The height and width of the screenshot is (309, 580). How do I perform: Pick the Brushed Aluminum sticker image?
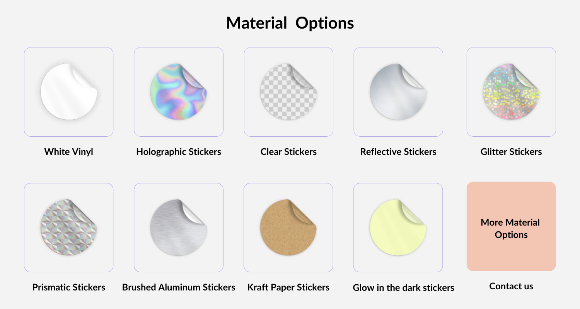pos(178,228)
